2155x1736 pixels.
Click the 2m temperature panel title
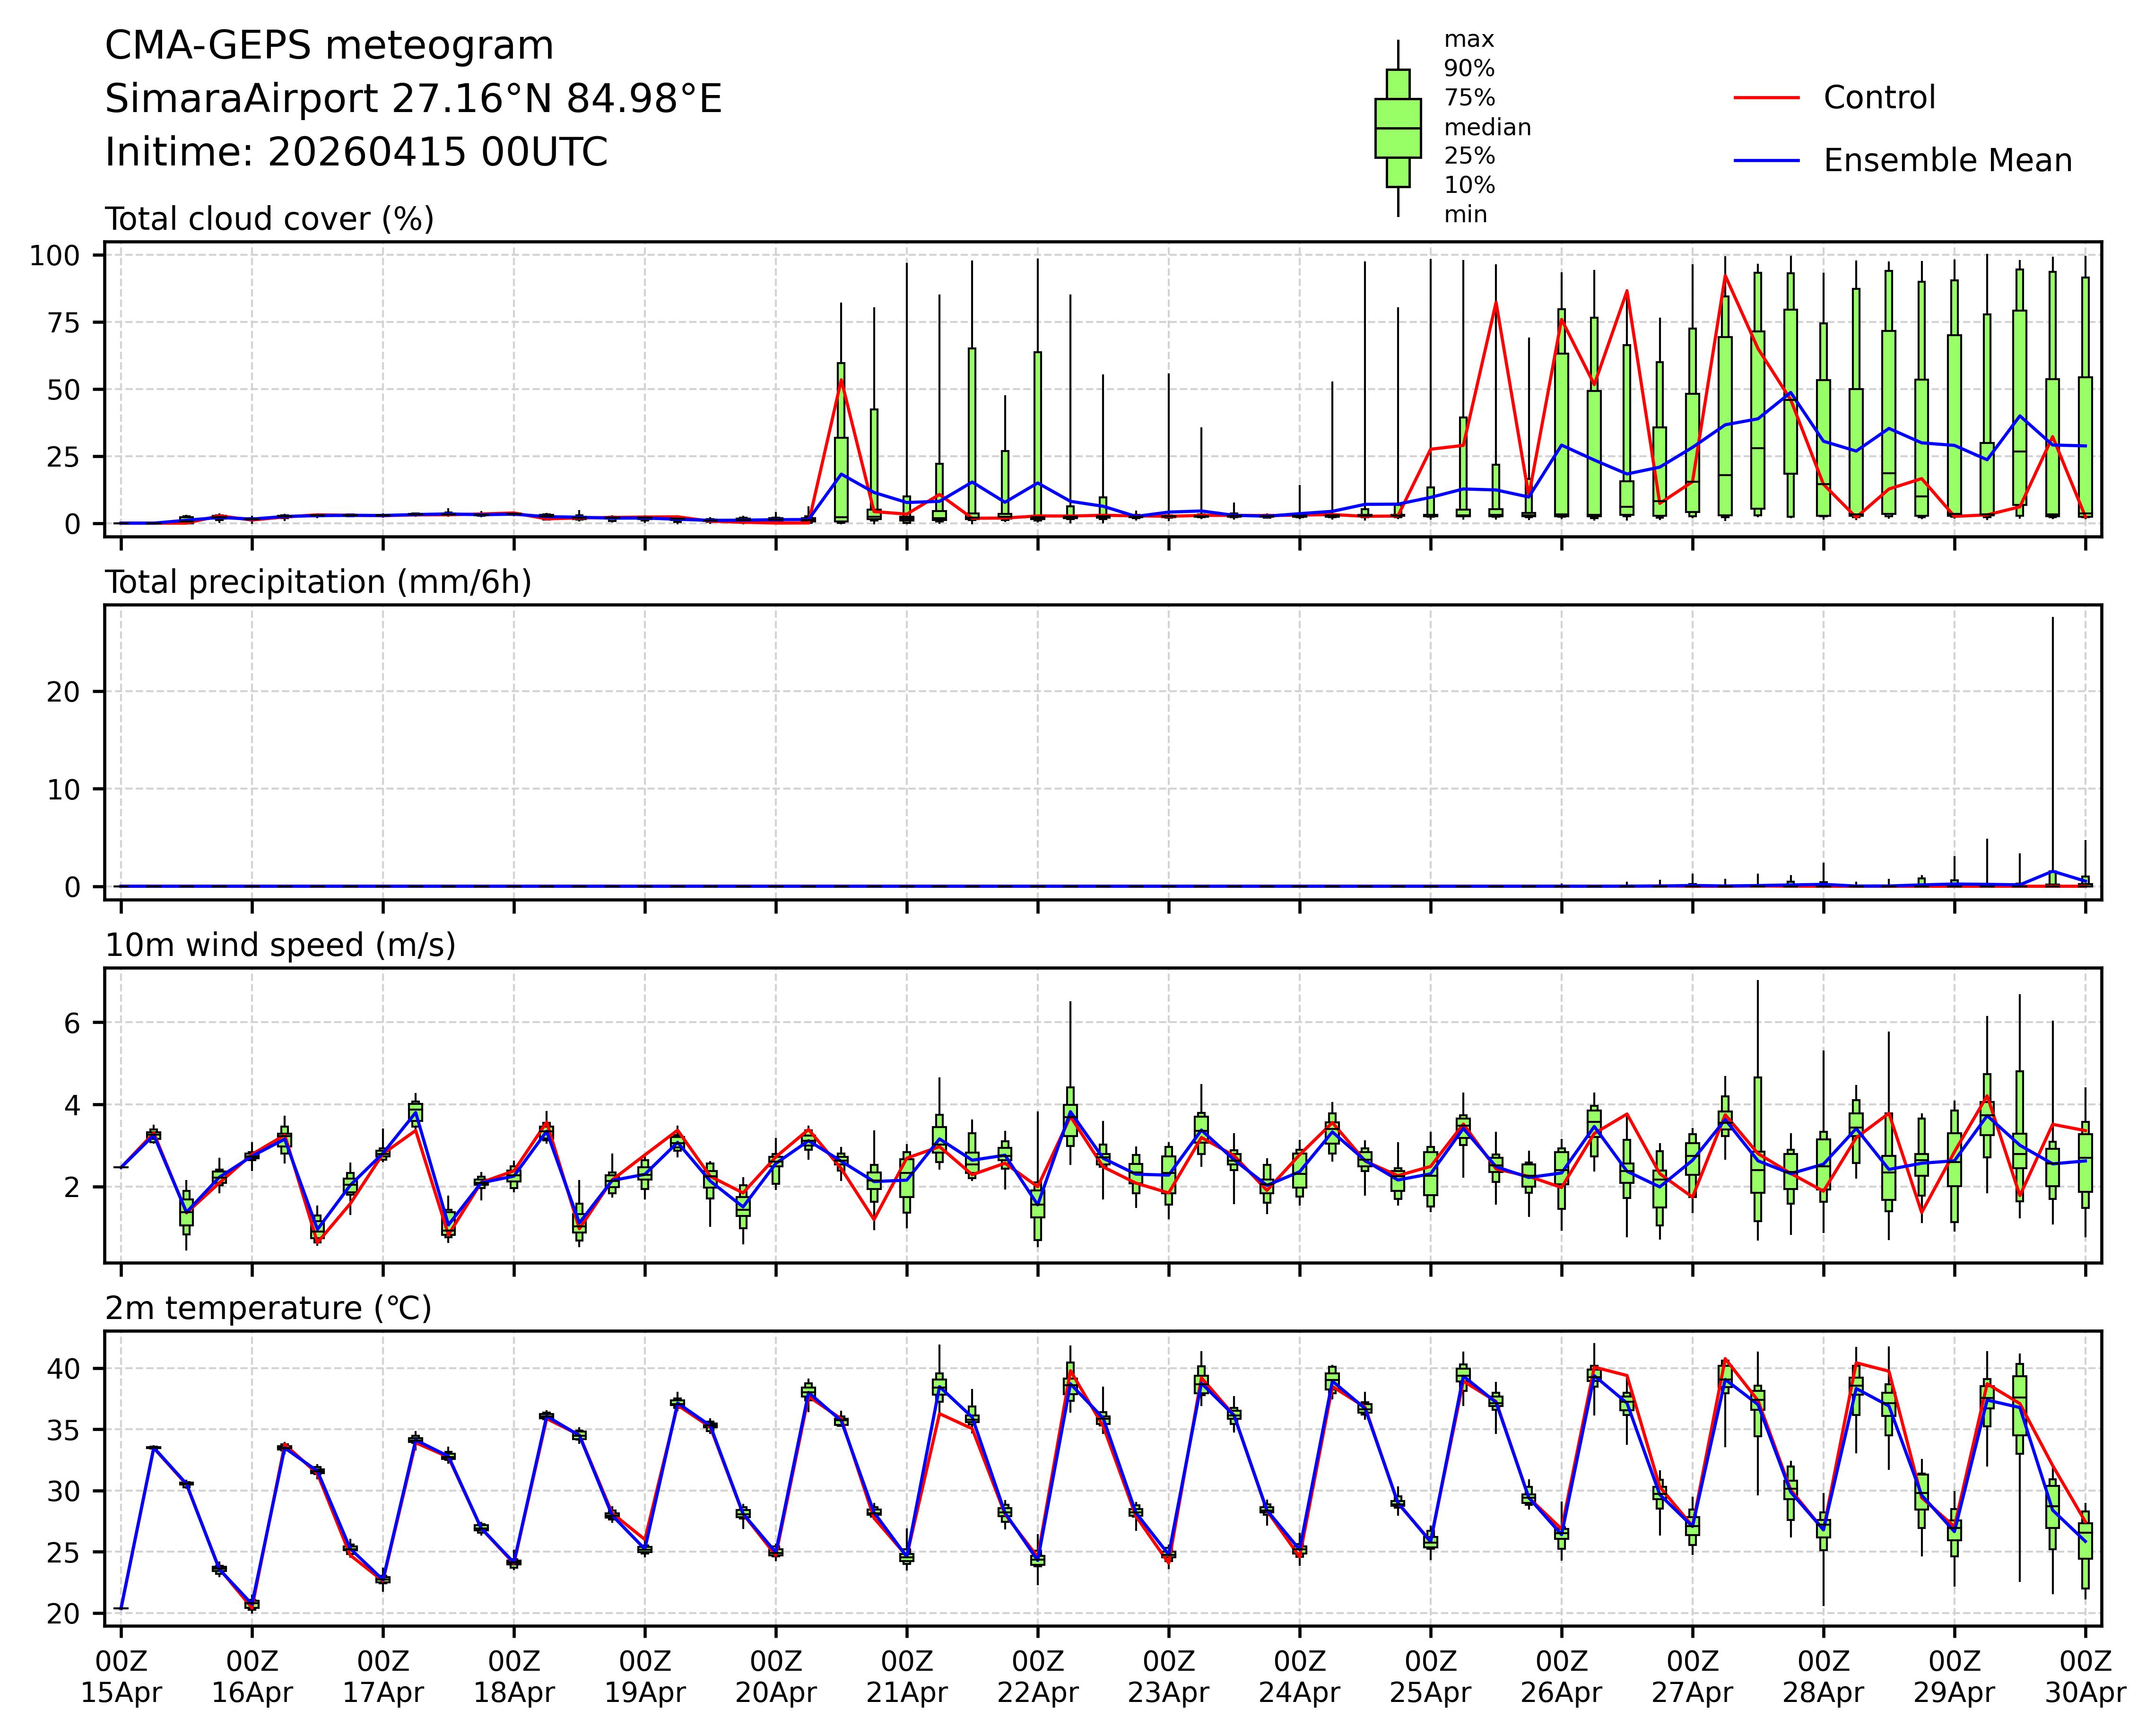pos(268,1308)
